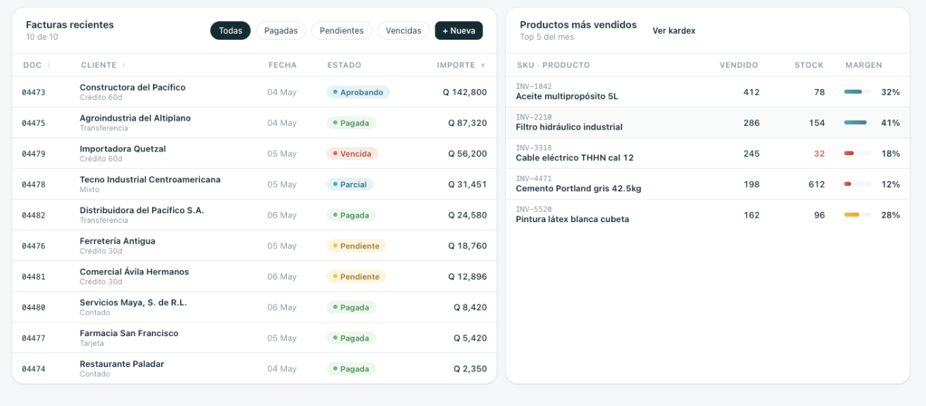Select client Importadora Quetzal
Screen dimensions: 926x406
[x=123, y=149]
